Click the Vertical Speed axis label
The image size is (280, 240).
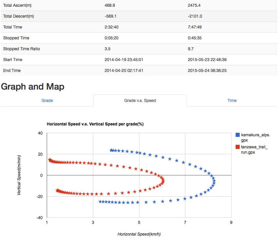pos(19,175)
